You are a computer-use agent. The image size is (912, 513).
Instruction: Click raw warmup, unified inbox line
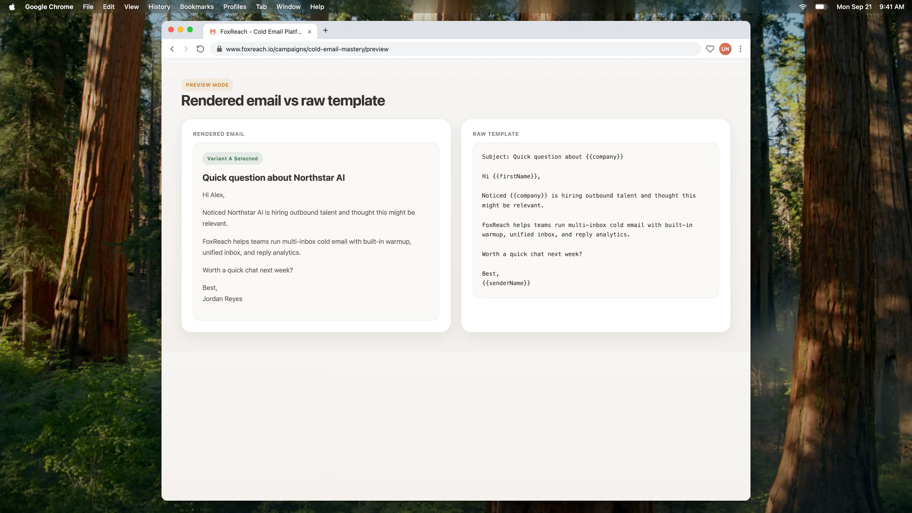pos(556,234)
